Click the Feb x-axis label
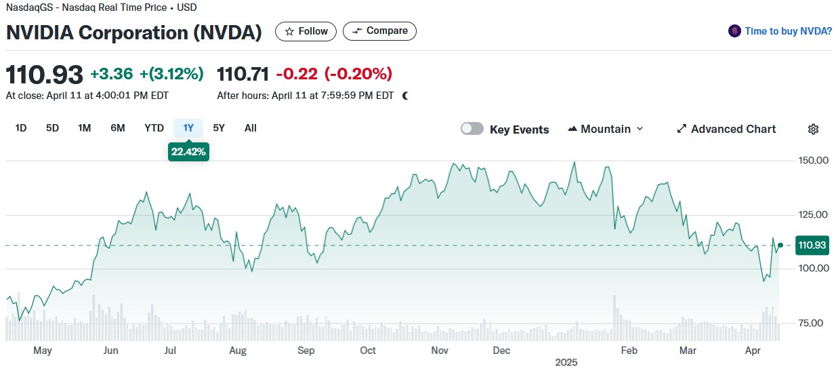Viewport: 836px width, 379px height. [629, 351]
